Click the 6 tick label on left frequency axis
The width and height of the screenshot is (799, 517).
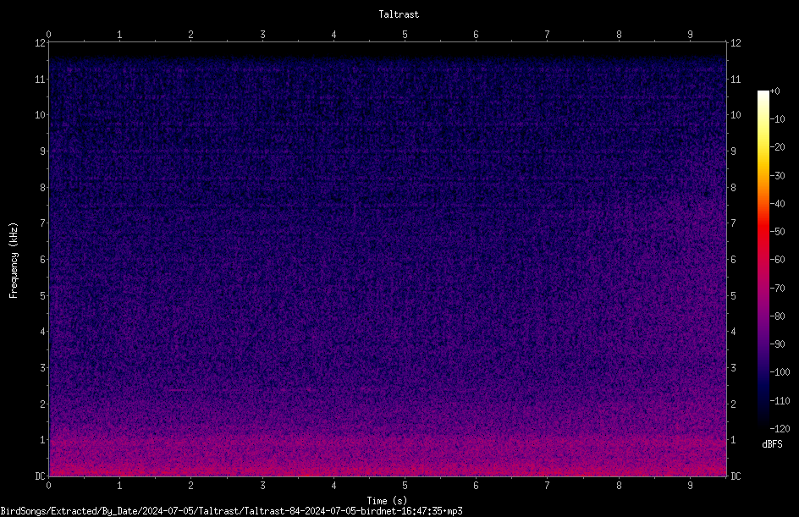(42, 260)
